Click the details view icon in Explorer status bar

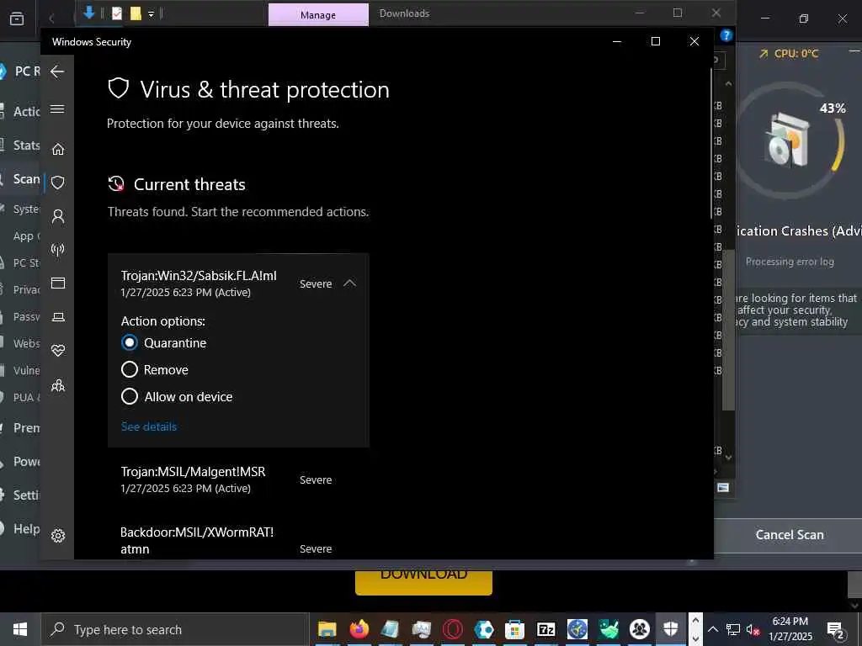click(x=723, y=487)
